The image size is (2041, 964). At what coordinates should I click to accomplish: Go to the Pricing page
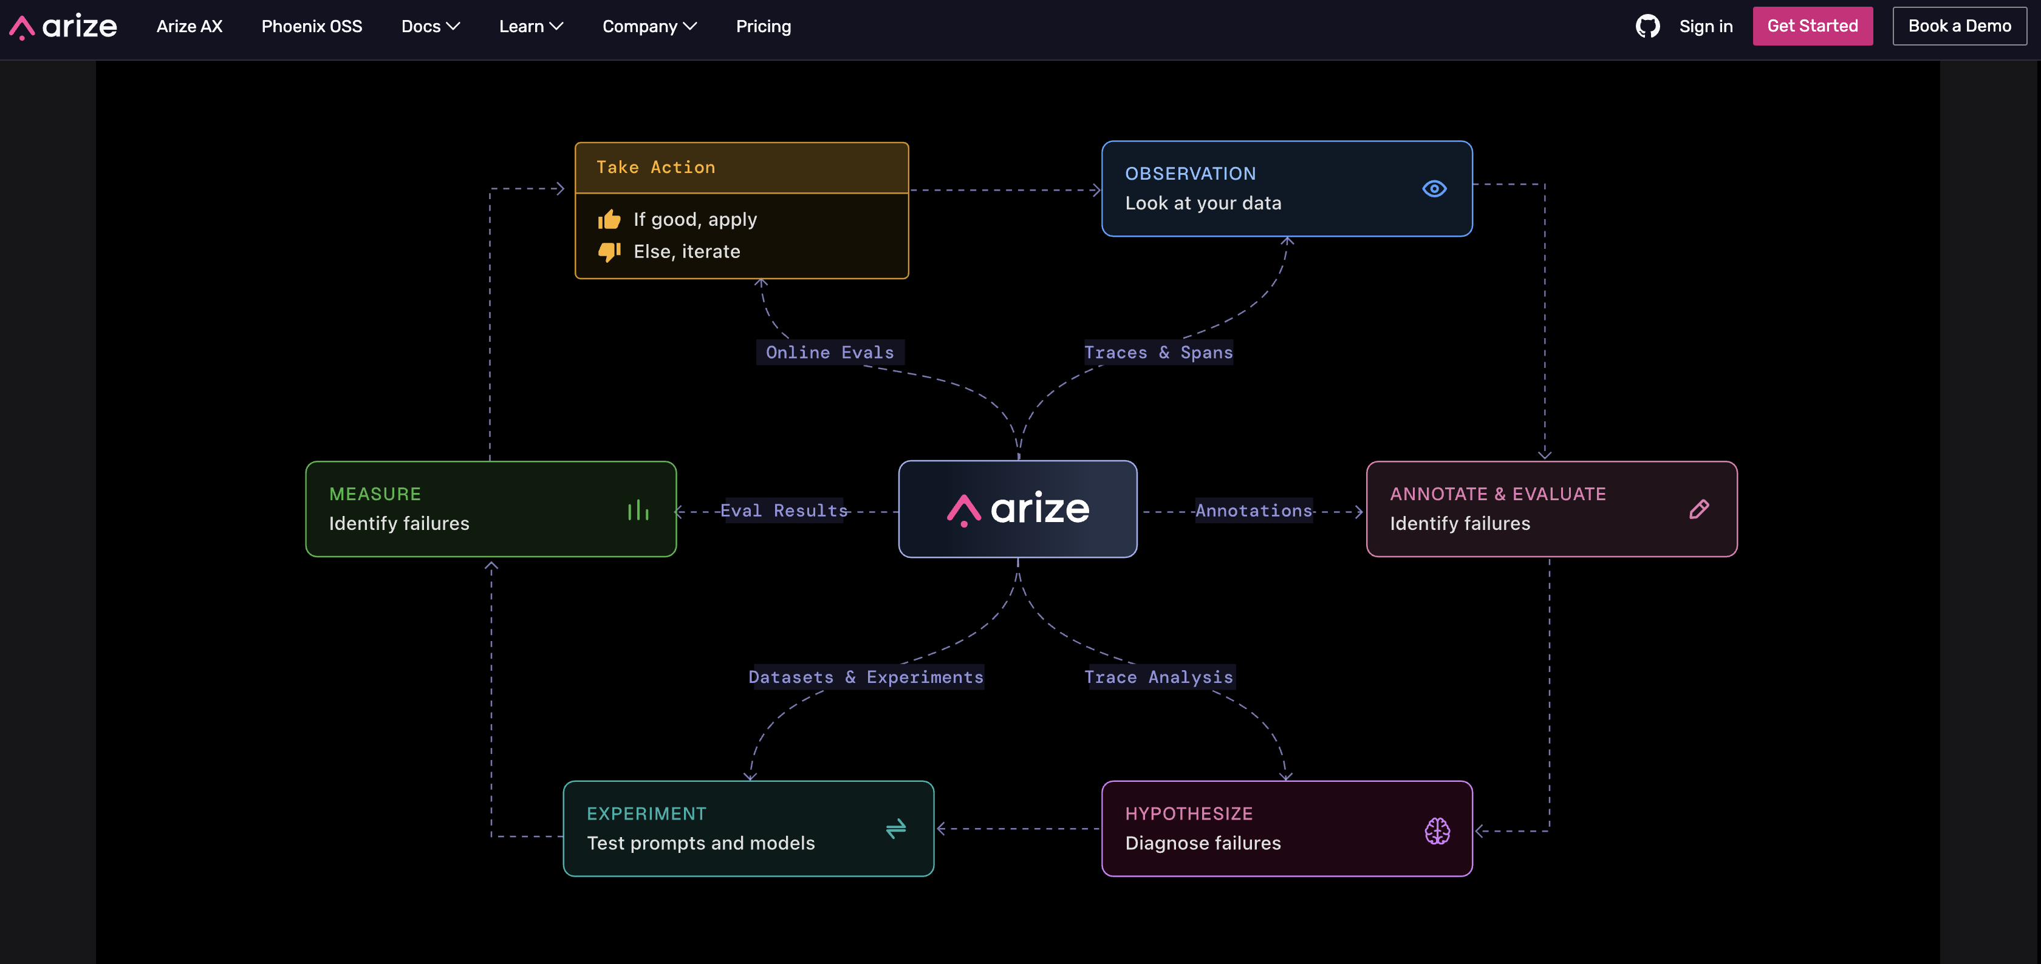[763, 26]
